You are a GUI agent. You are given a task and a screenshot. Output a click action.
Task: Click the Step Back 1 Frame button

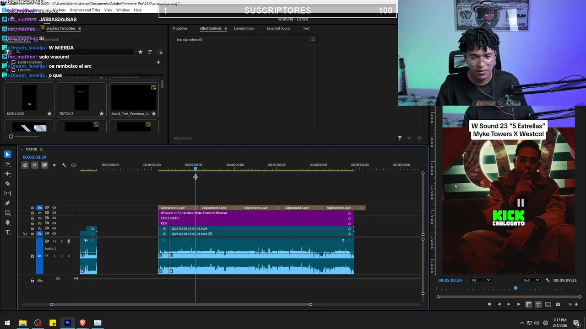(499, 304)
